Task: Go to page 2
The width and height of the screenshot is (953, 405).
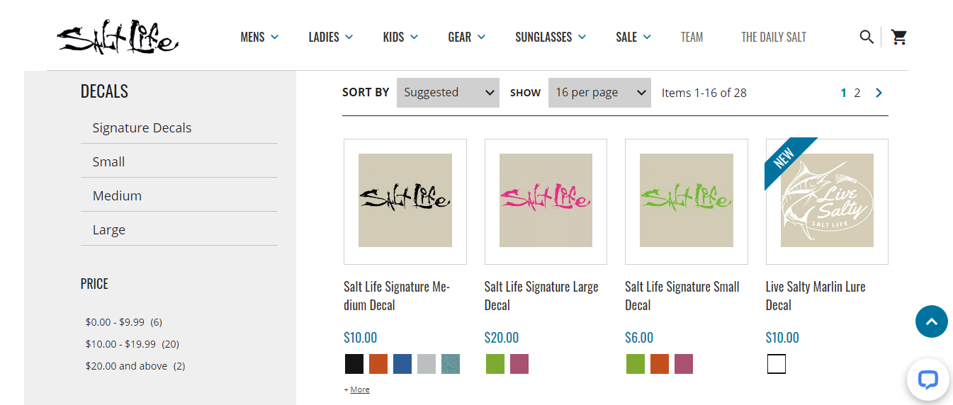Action: [x=857, y=93]
